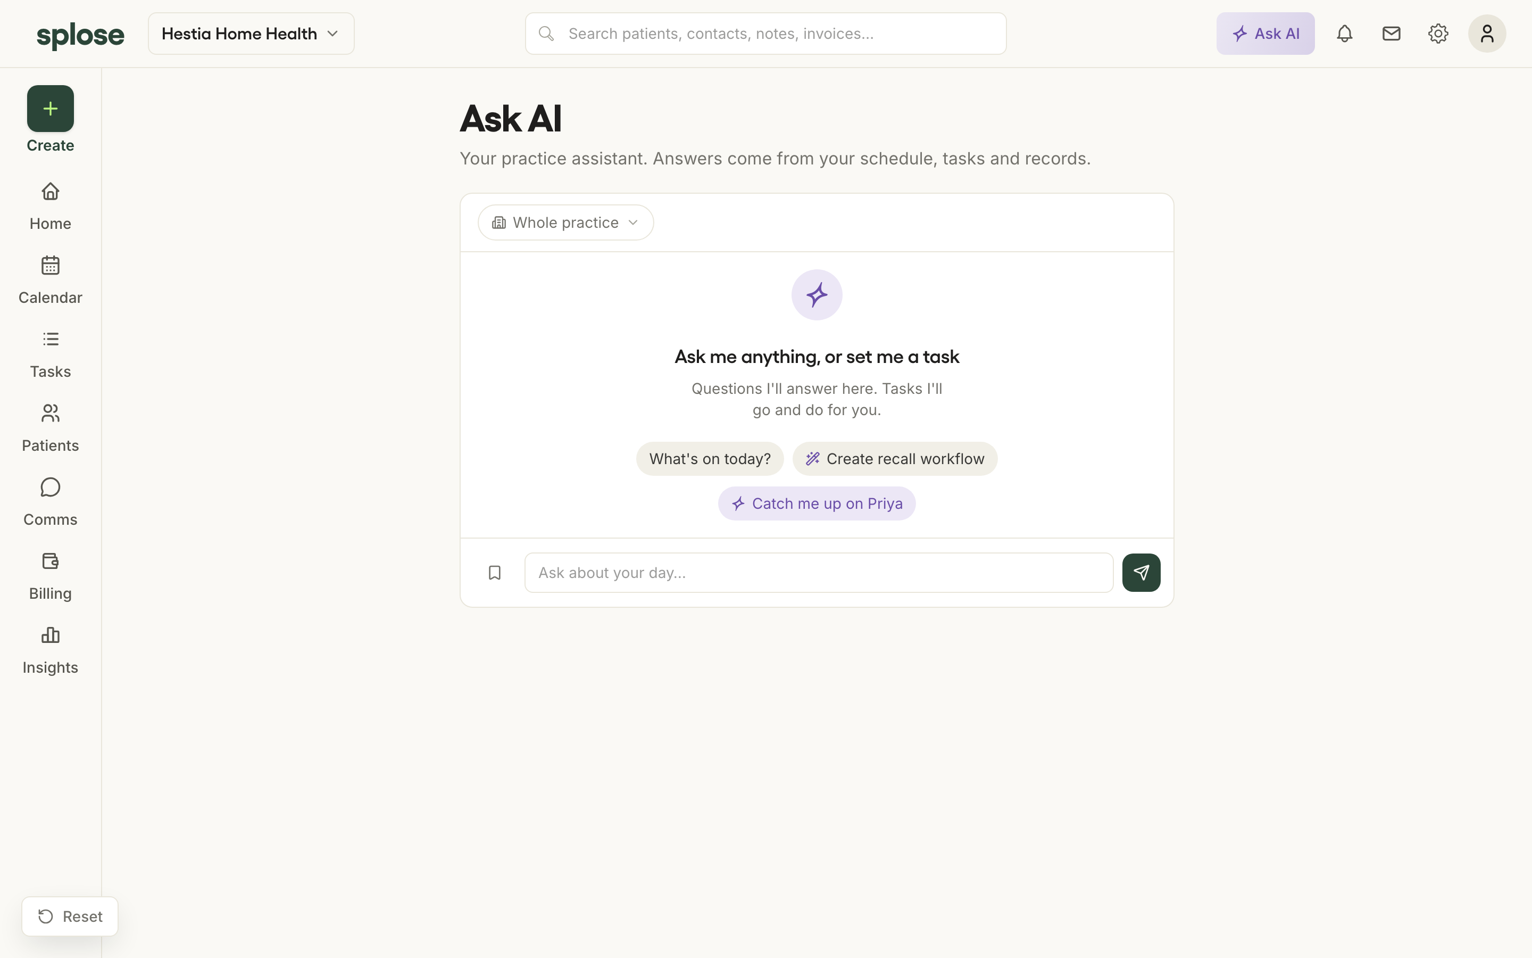1532x958 pixels.
Task: Click the purple sparkle icon in the chat panel
Action: coord(817,295)
